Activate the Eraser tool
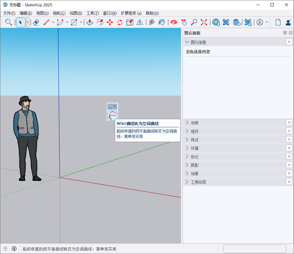 (x=36, y=22)
